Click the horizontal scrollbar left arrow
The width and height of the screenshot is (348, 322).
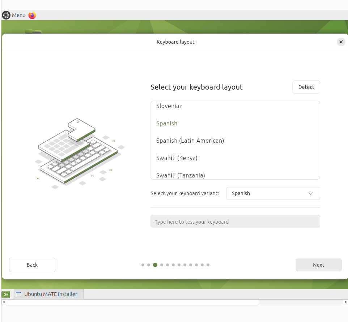(x=4, y=302)
